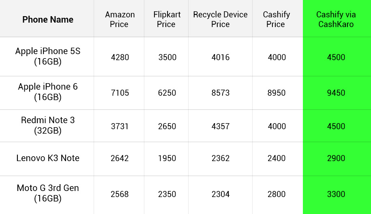Click the green cell showing 3300
371x214 pixels.
tap(336, 194)
